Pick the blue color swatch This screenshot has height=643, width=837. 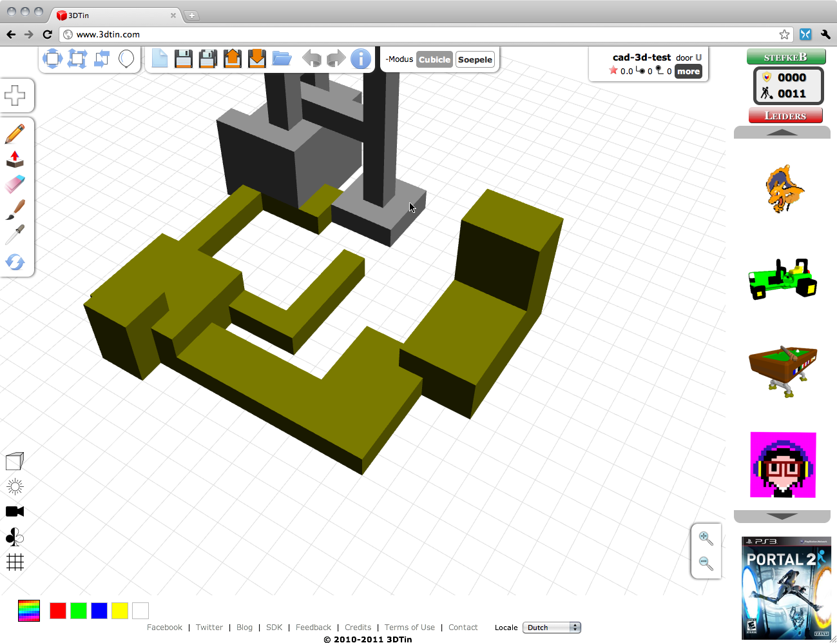99,611
